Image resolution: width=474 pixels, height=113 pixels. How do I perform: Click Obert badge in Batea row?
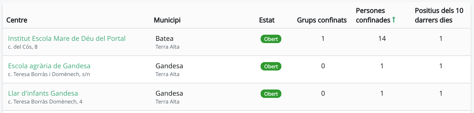click(x=271, y=39)
